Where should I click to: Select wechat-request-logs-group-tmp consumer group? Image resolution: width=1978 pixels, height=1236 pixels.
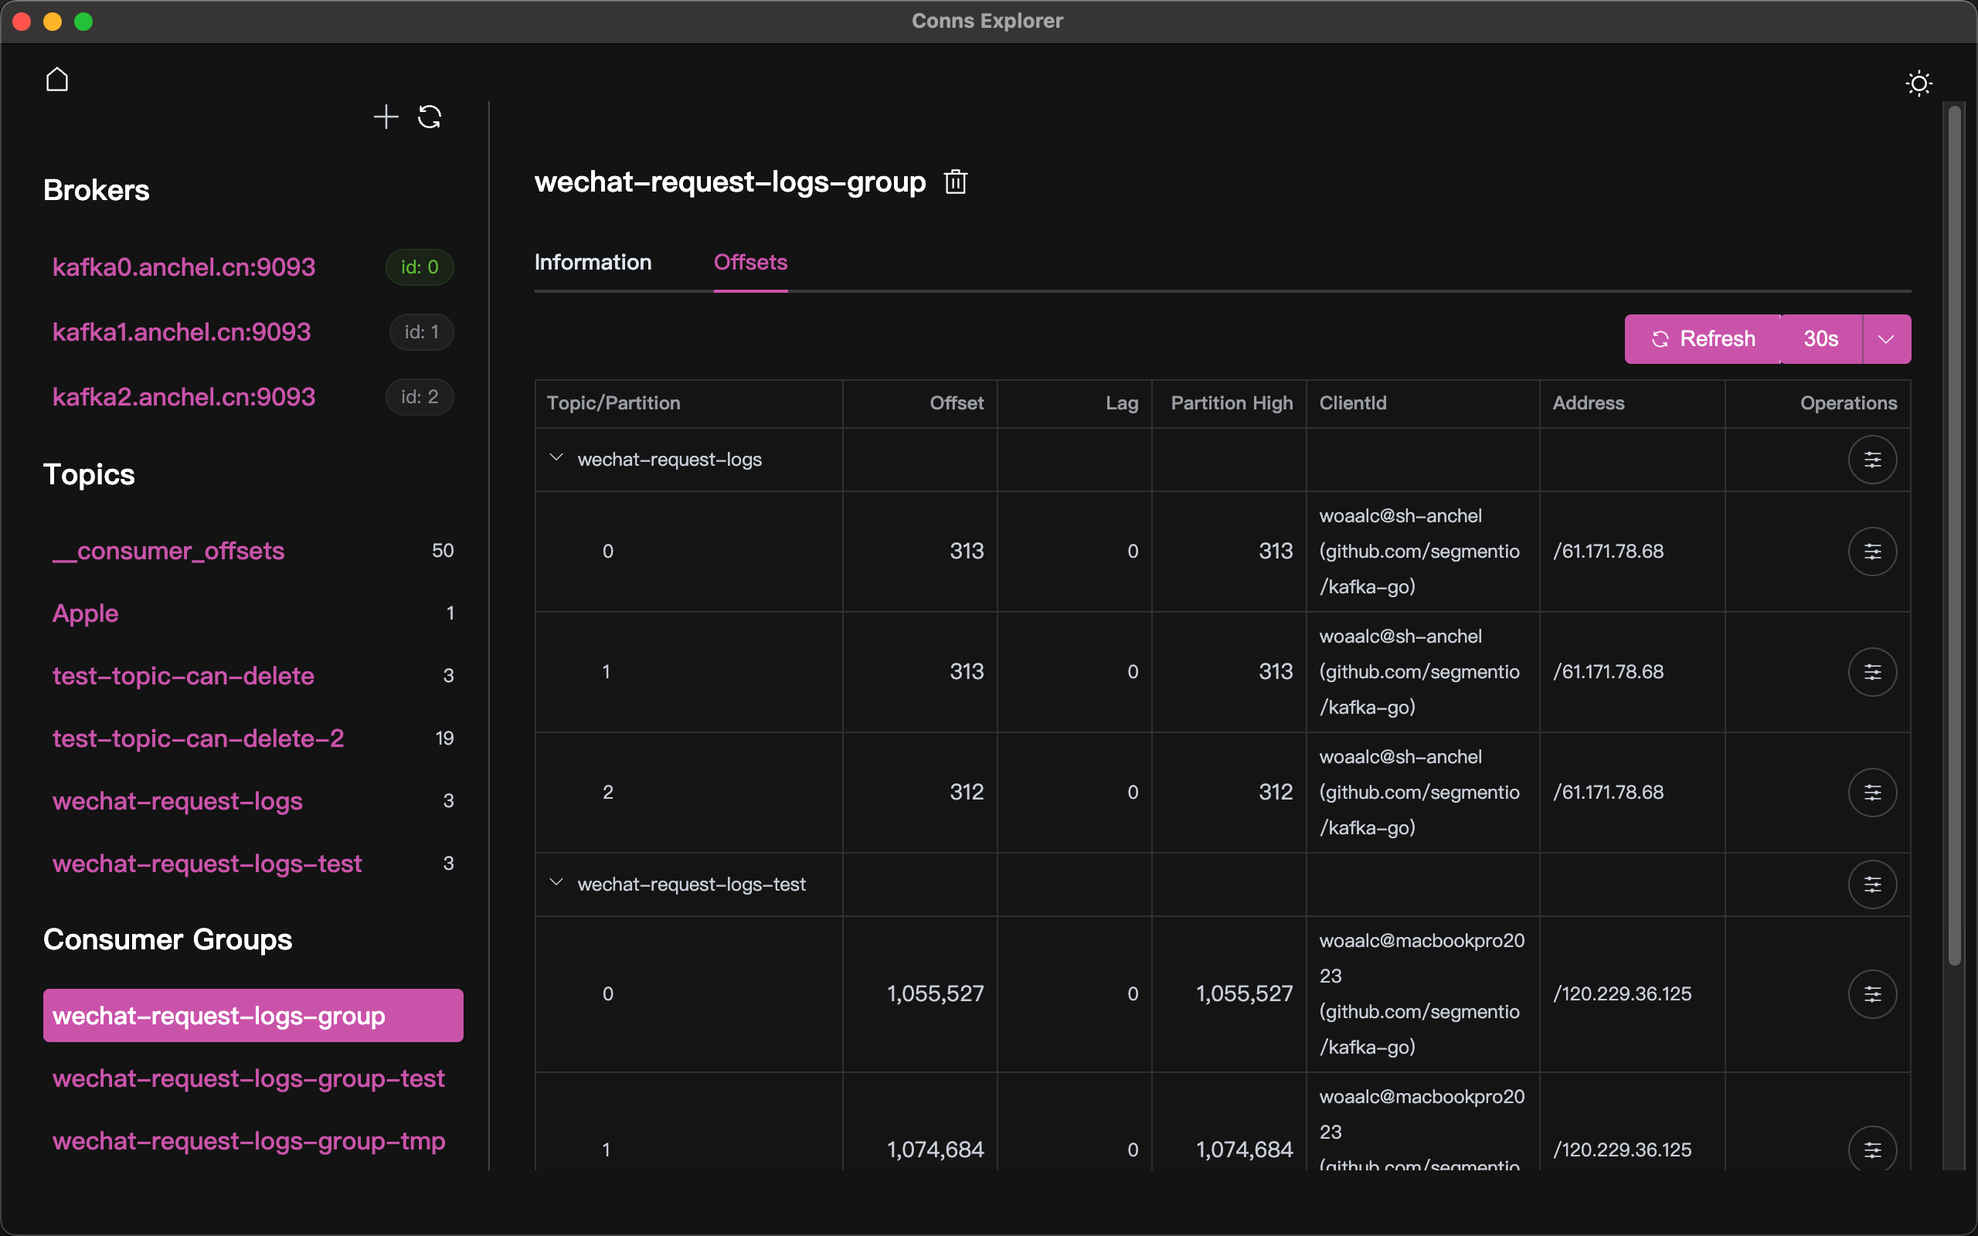[x=249, y=1141]
